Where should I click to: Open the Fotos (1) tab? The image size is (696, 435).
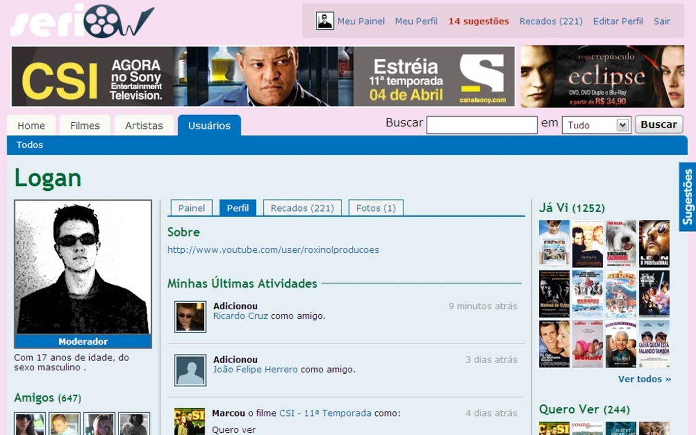click(376, 208)
